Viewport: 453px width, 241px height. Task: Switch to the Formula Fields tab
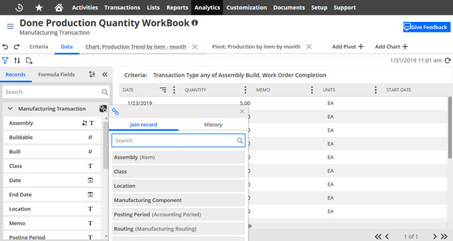(x=56, y=74)
